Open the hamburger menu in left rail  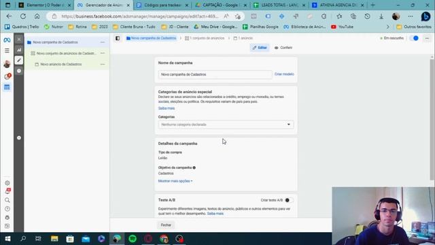pyautogui.click(x=7, y=50)
